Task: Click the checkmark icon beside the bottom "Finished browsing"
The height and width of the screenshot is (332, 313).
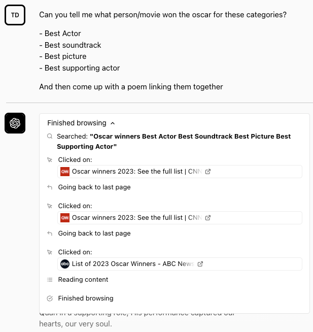Action: (50, 298)
